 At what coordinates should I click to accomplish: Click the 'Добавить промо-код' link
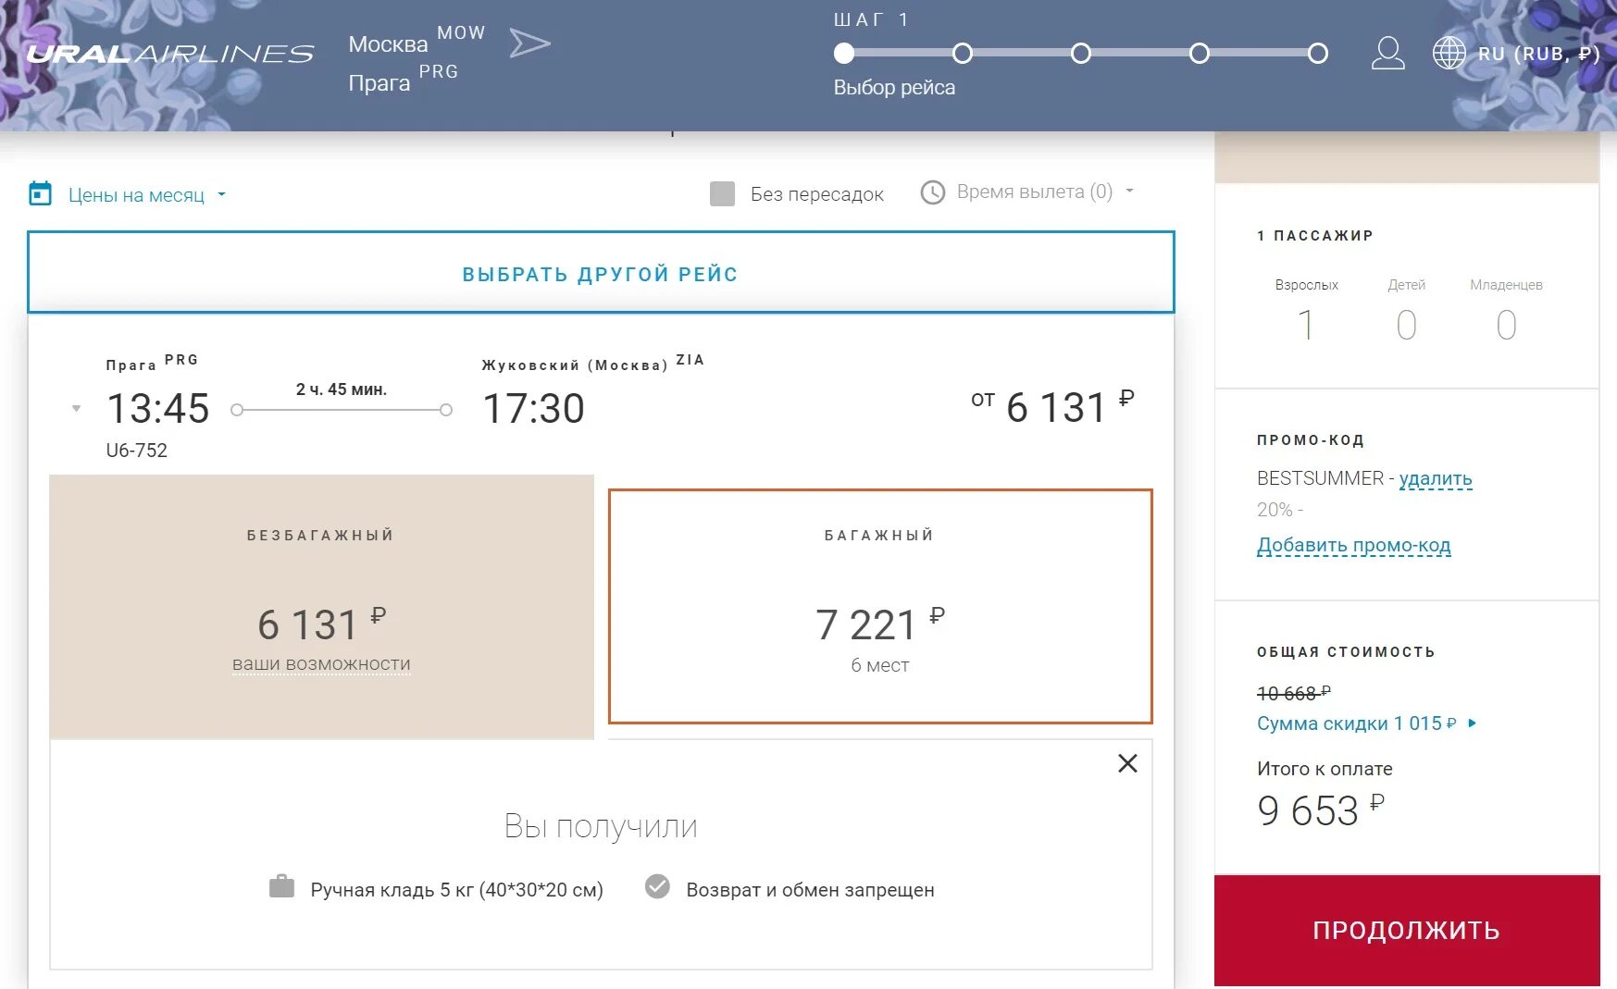(x=1353, y=545)
